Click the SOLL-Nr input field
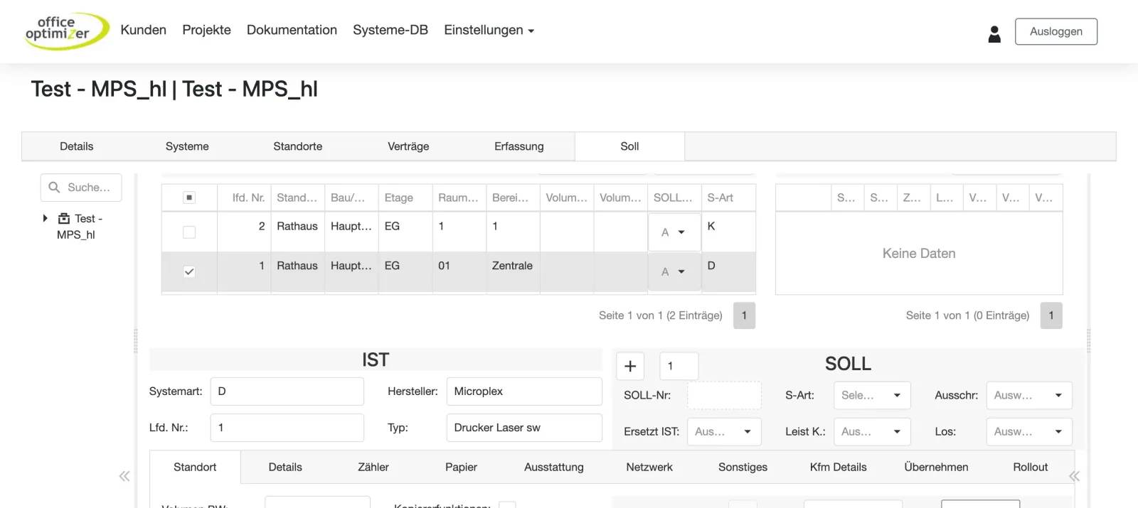 click(x=724, y=395)
